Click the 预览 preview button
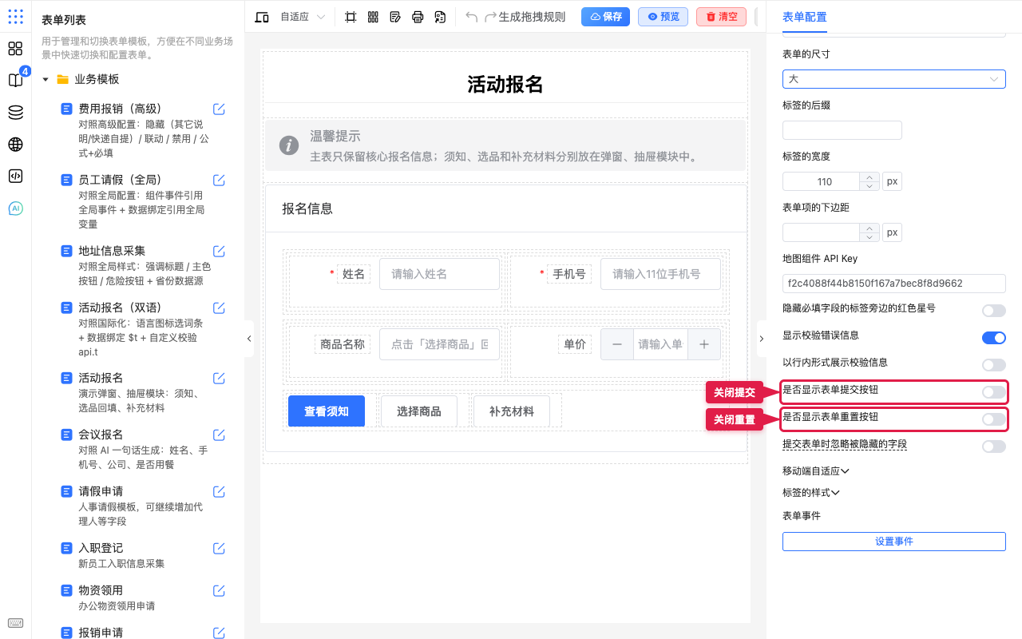This screenshot has width=1022, height=639. pos(663,17)
